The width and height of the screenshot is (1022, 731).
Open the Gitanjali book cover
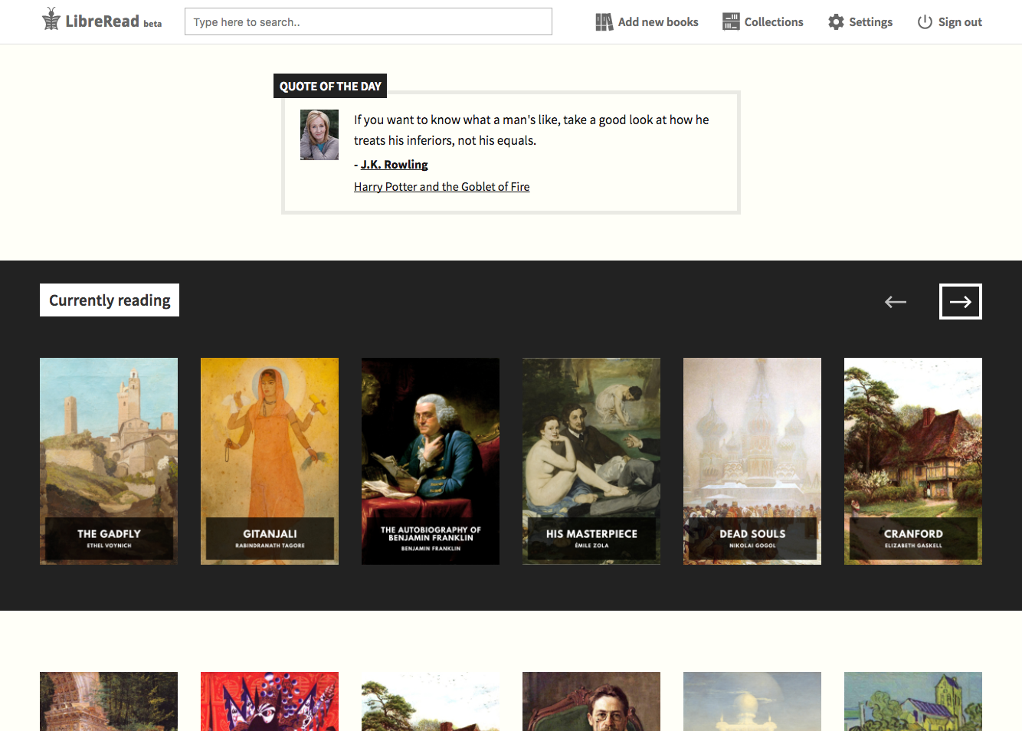click(x=269, y=461)
